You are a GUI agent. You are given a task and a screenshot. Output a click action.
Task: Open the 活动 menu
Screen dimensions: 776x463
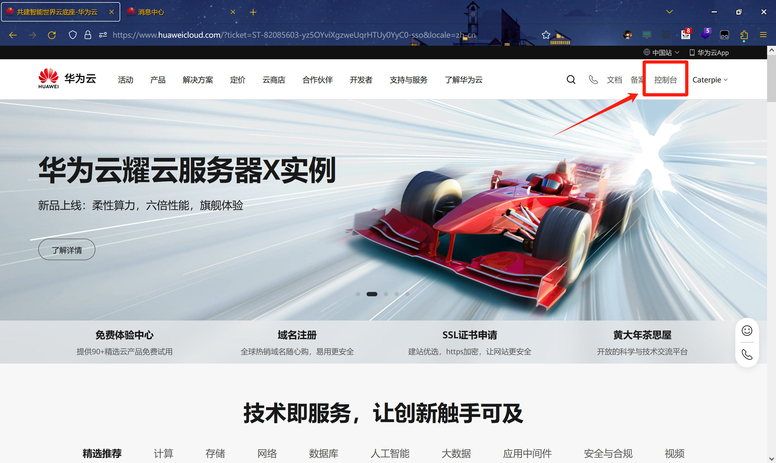tap(126, 80)
